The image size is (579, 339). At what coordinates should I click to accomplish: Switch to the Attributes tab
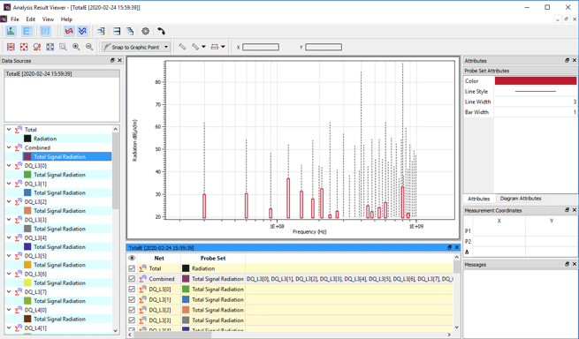[x=478, y=199]
